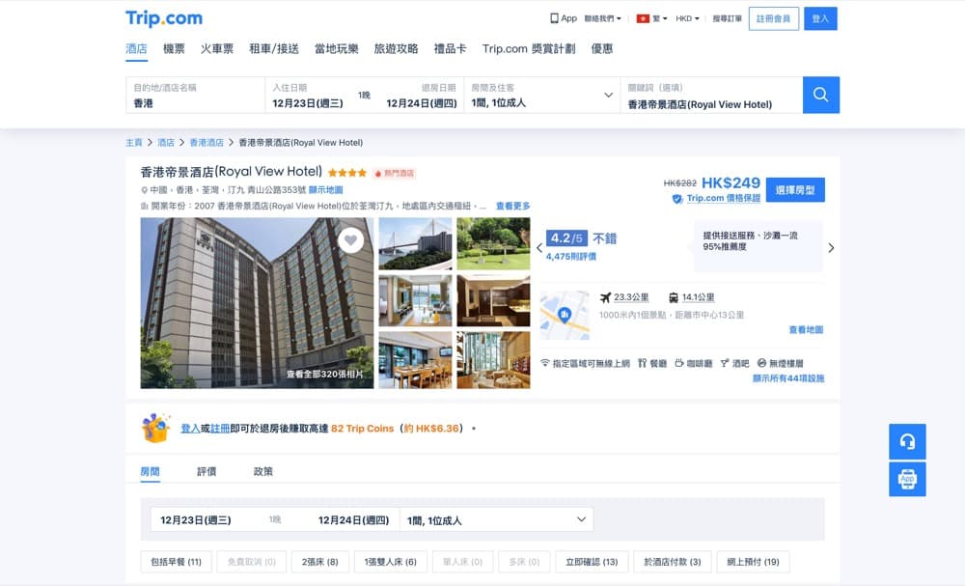Select the 機票 navigation tab

[x=174, y=48]
